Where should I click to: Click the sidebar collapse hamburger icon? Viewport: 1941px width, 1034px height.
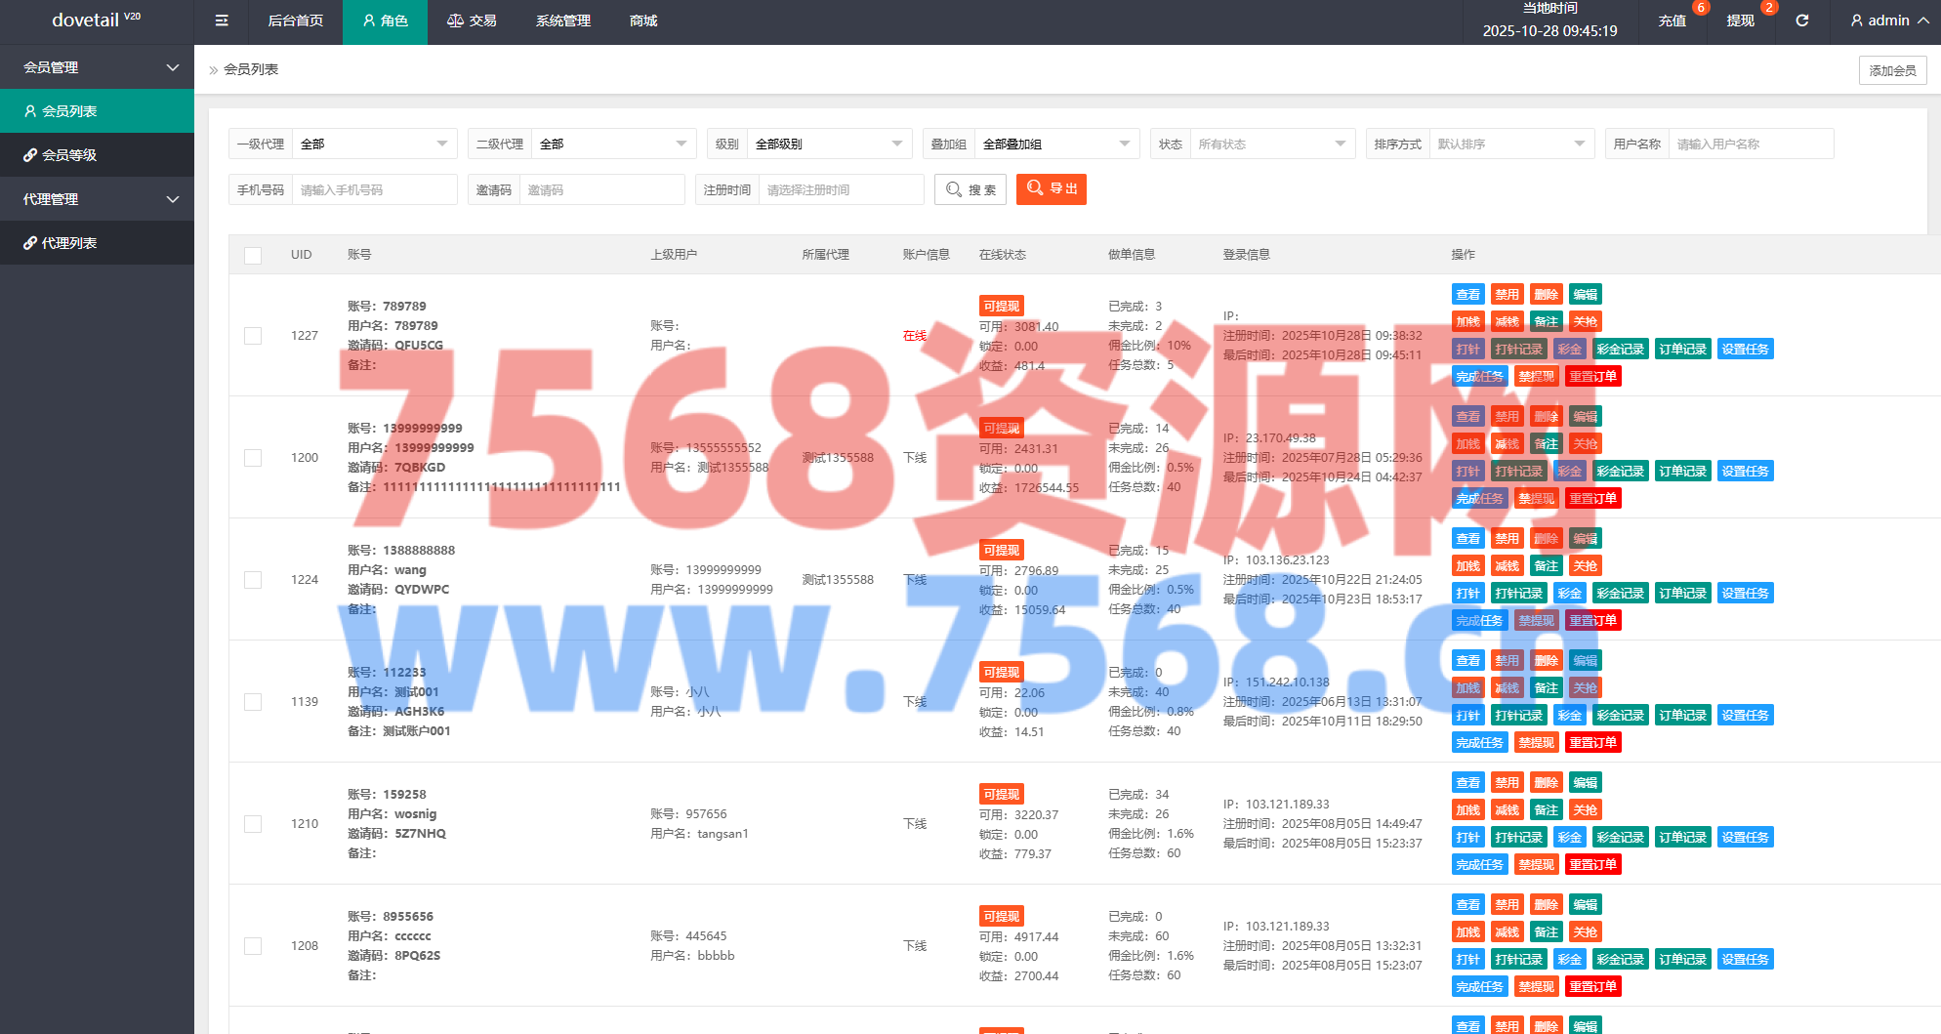(x=222, y=21)
